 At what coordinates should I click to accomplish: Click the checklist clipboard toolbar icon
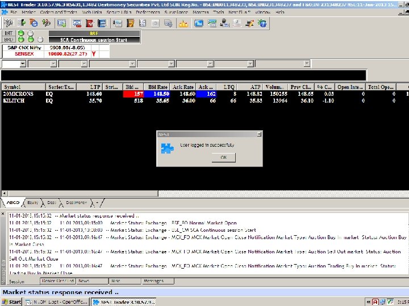[x=143, y=23]
